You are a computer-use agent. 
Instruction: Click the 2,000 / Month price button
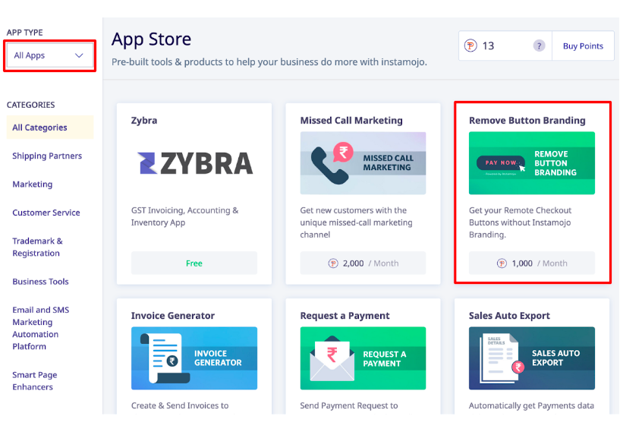(x=363, y=263)
